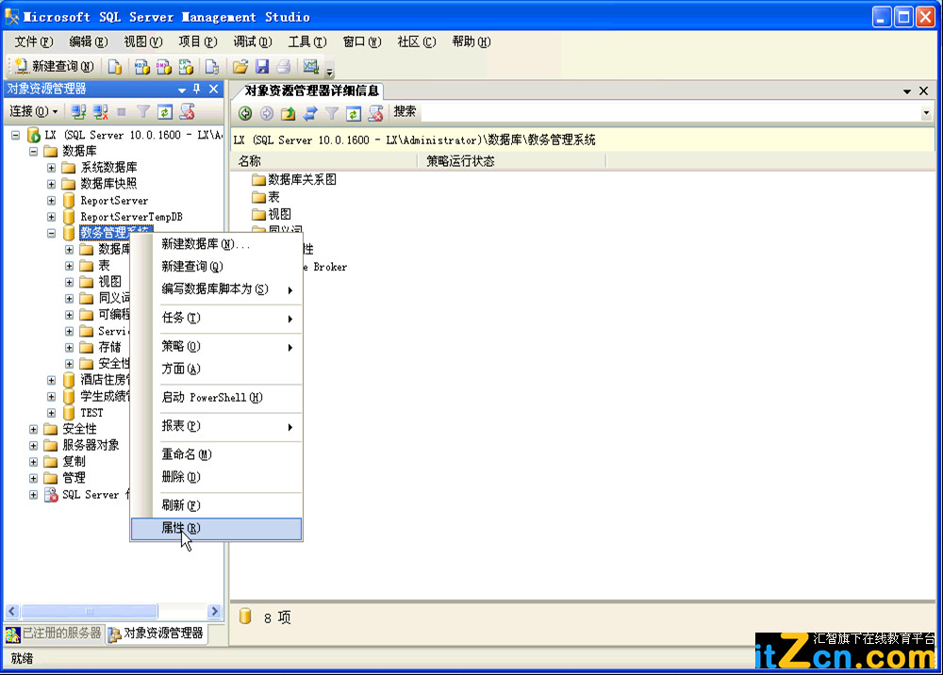The image size is (943, 675).
Task: Open the details pane tab list arrow
Action: point(907,91)
